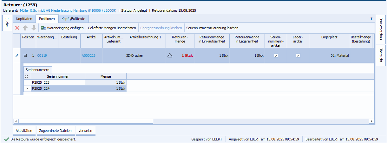The image size is (387, 143).
Task: Click the horizontal scrollbar thumb
Action: (86, 121)
